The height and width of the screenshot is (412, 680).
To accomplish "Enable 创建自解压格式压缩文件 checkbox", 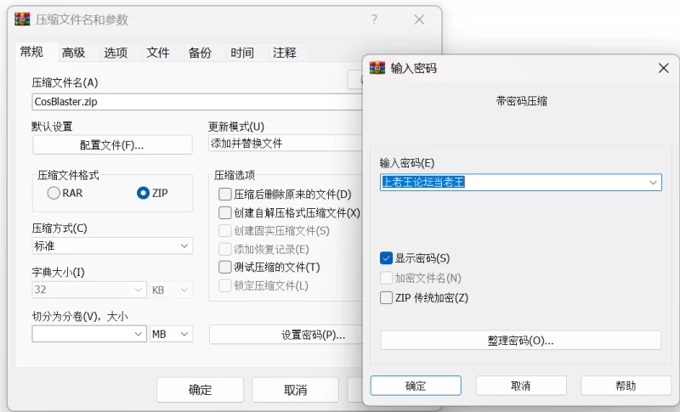I will click(x=224, y=212).
